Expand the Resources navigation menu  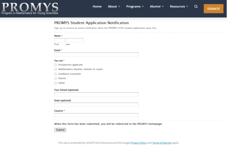179,7
